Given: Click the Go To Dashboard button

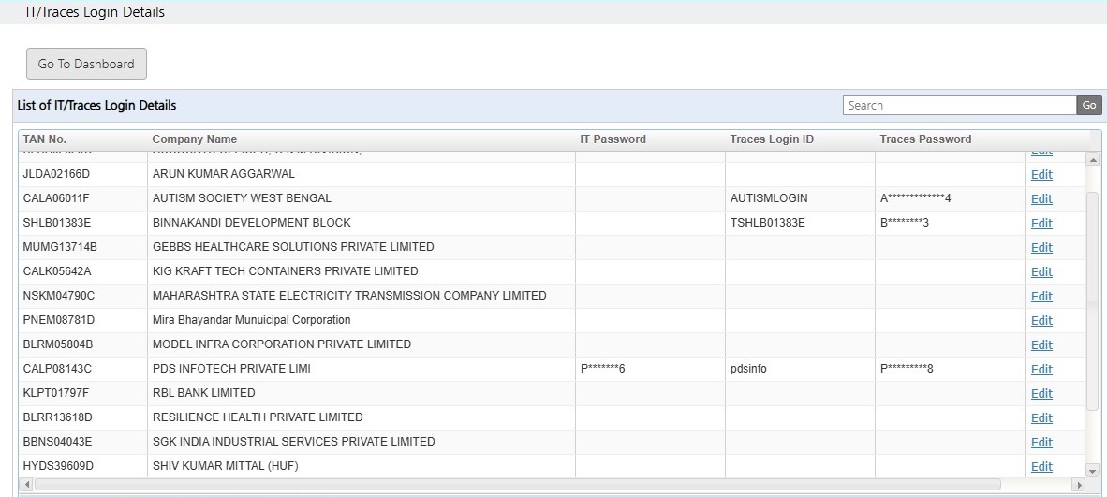Looking at the screenshot, I should tap(86, 64).
